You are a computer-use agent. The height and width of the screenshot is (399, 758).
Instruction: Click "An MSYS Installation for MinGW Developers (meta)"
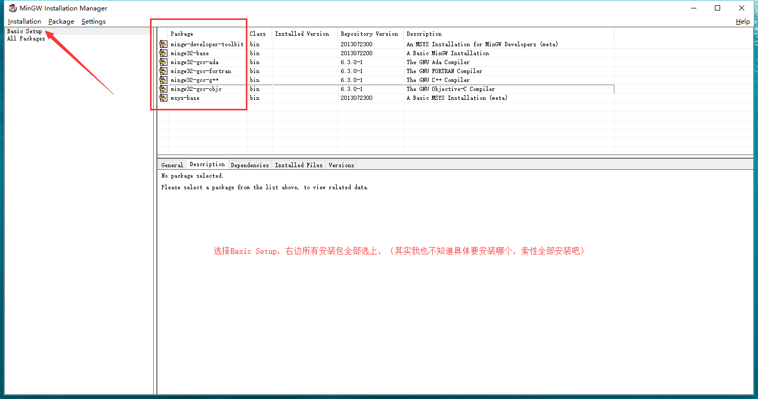[x=482, y=44]
